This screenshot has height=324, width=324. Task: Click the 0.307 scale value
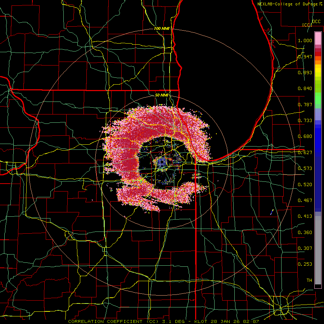point(305,248)
